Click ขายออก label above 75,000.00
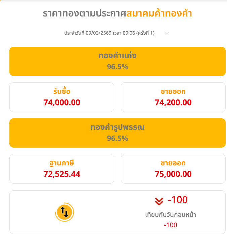The image size is (227, 235). (173, 163)
